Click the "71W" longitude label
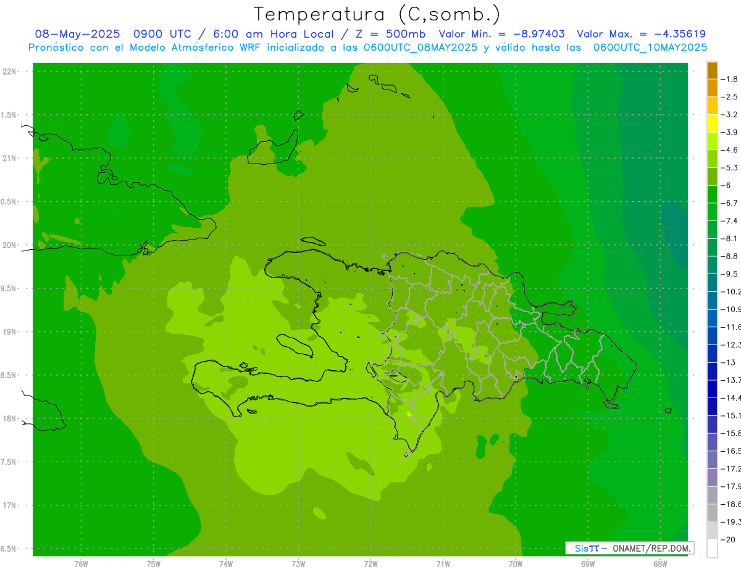Viewport: 741px width, 572px height. (443, 564)
